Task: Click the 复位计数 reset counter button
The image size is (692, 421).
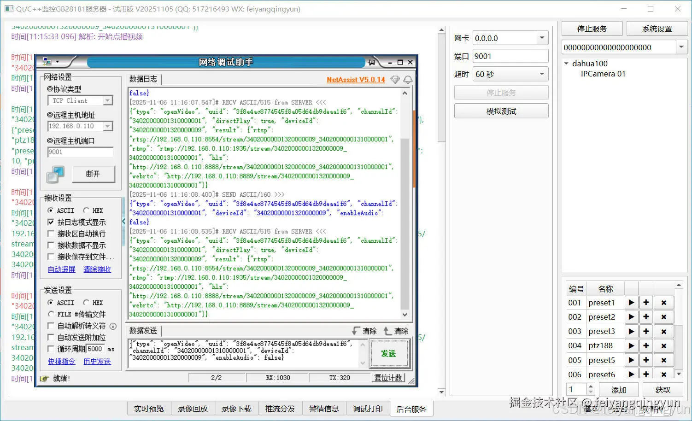Action: (388, 378)
